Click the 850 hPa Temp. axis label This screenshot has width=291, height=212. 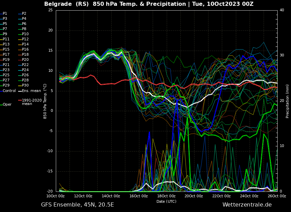click(45, 101)
